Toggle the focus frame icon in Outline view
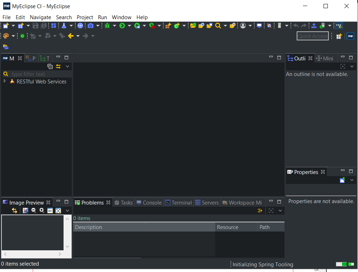Image resolution: width=358 pixels, height=272 pixels. (x=343, y=66)
